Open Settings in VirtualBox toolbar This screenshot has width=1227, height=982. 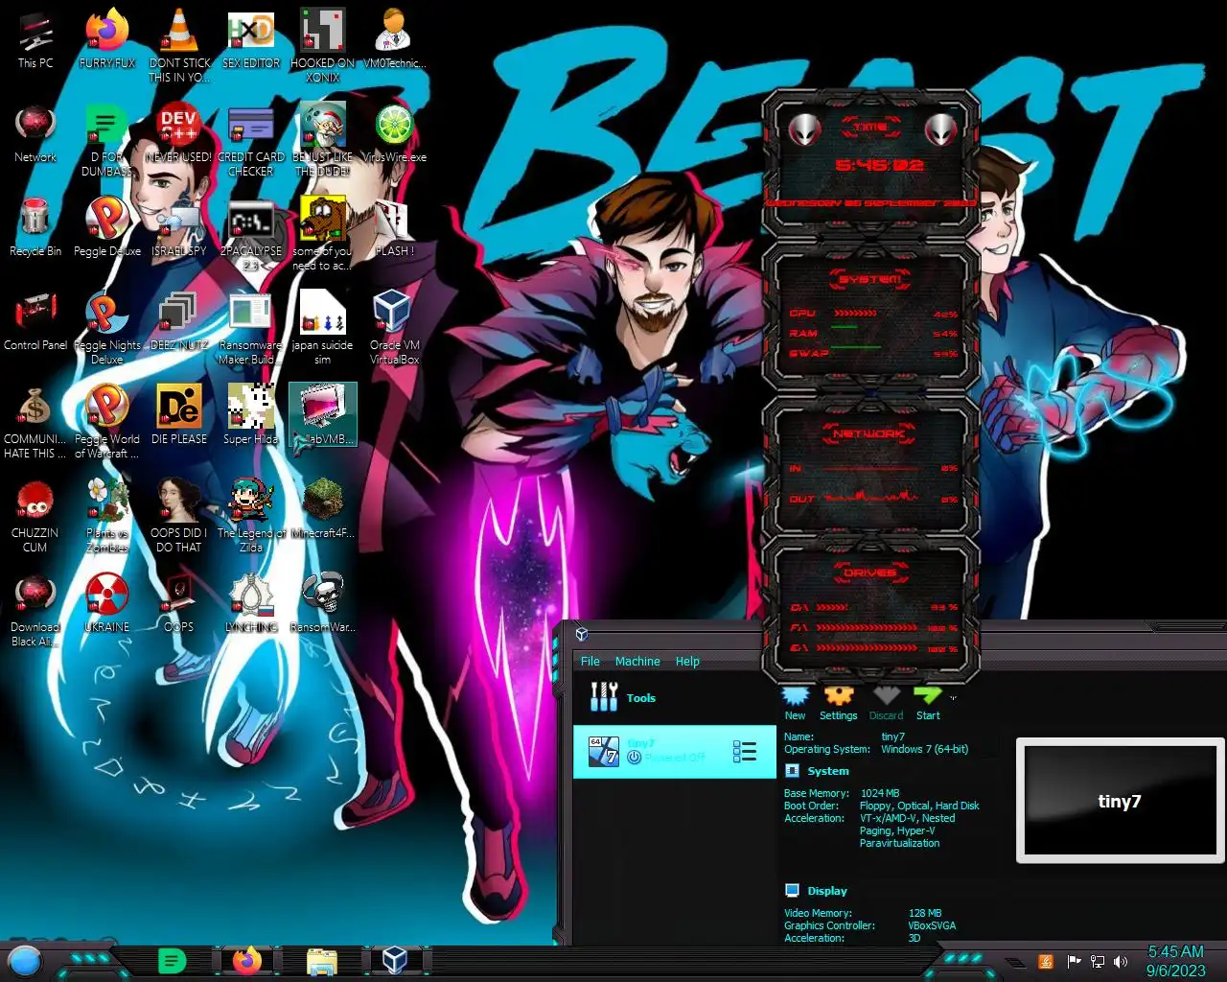[x=838, y=703]
